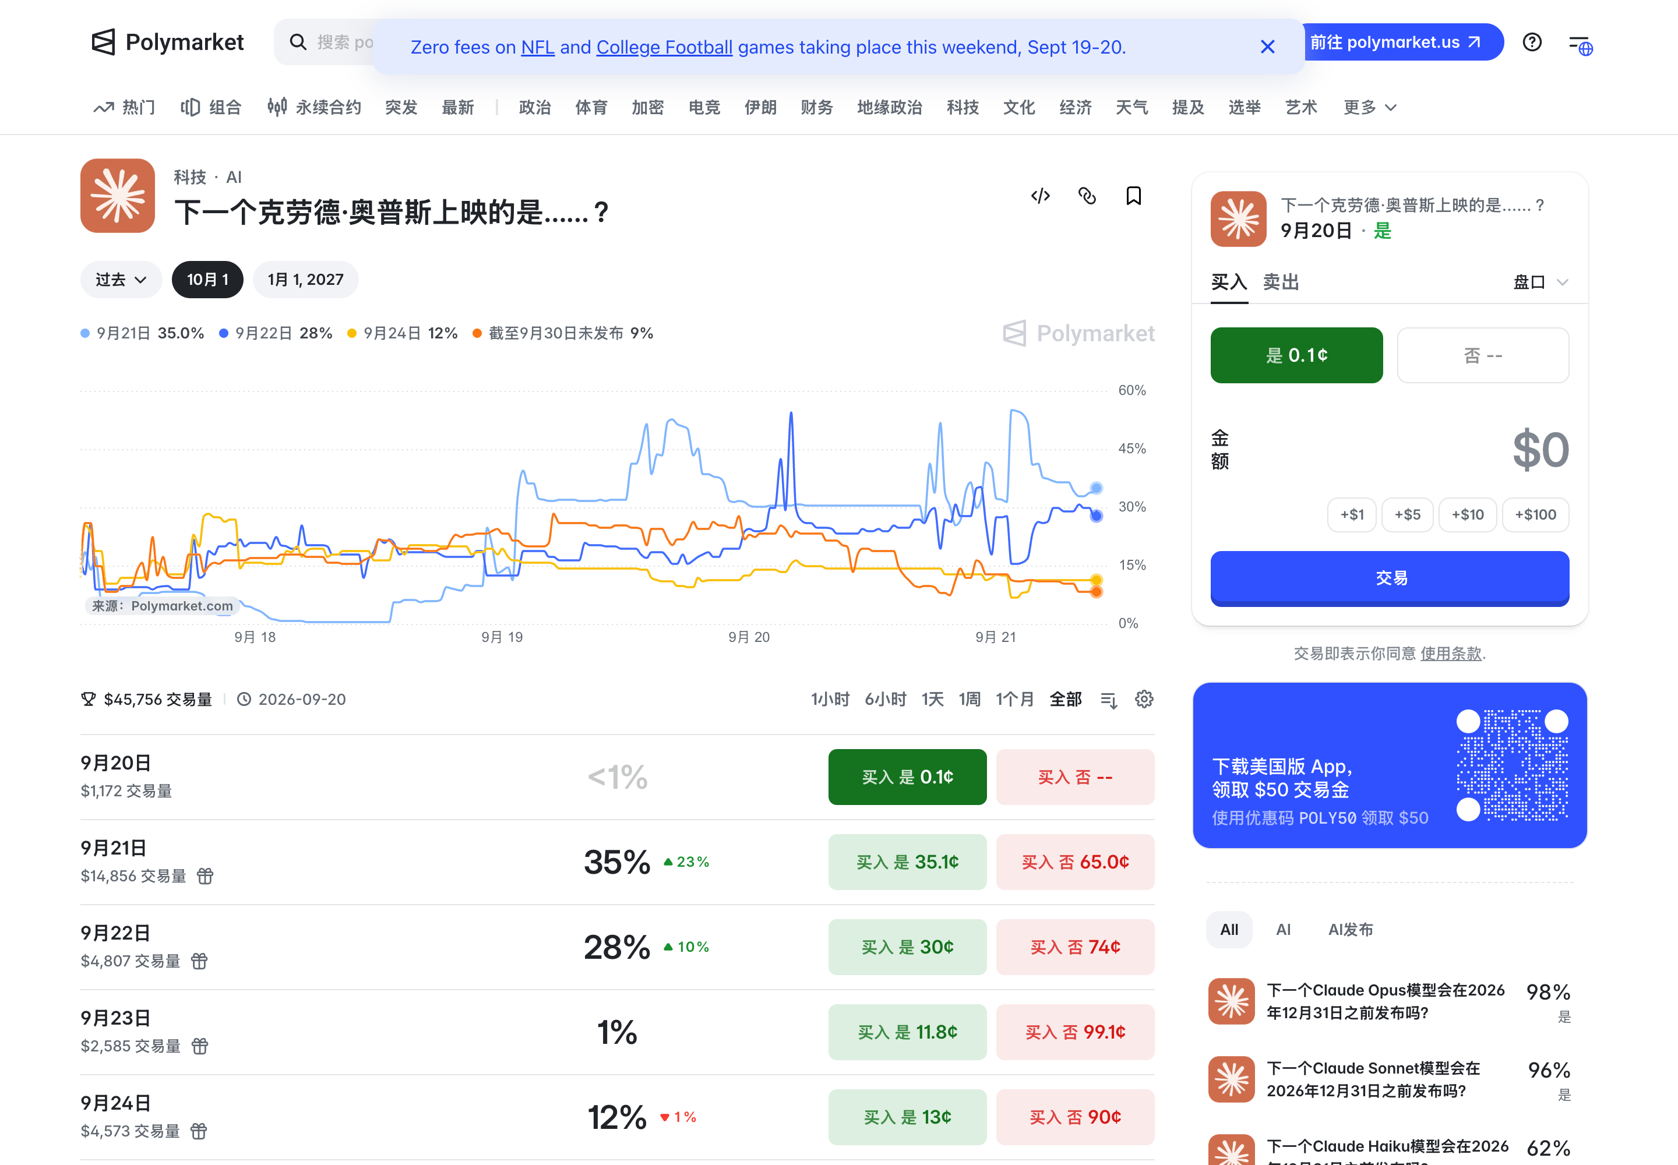1678x1165 pixels.
Task: Click the embed code icon
Action: click(x=1041, y=196)
